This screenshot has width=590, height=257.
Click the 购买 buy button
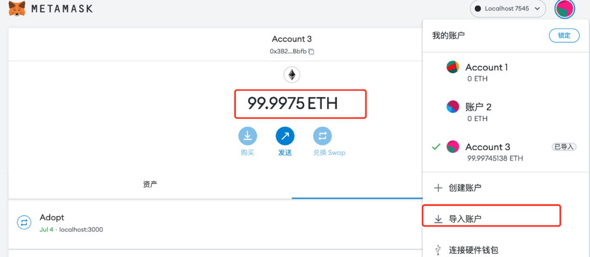pos(247,142)
